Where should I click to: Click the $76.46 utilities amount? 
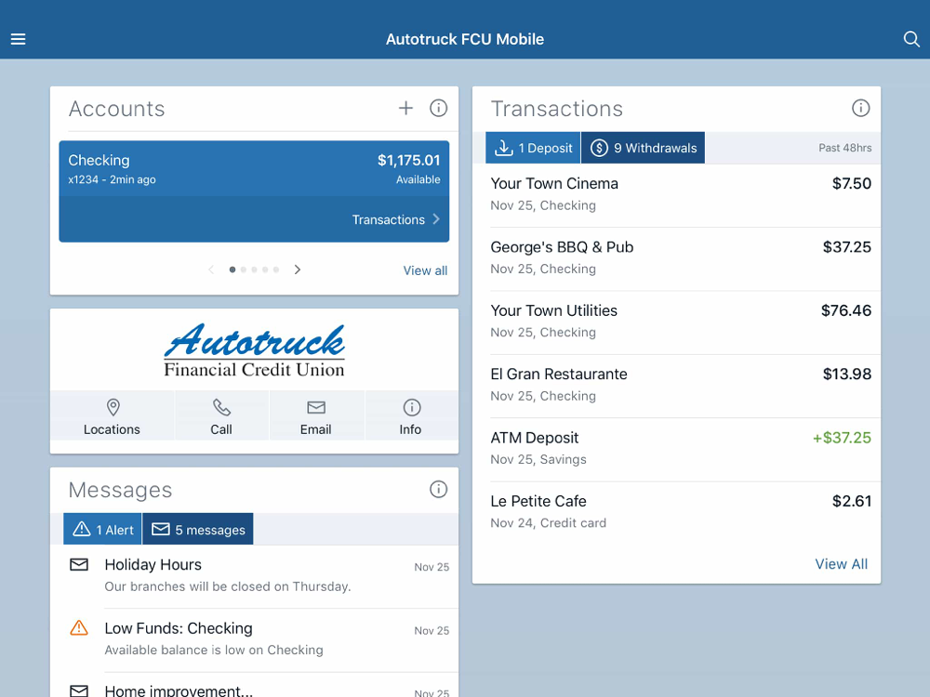pos(845,310)
